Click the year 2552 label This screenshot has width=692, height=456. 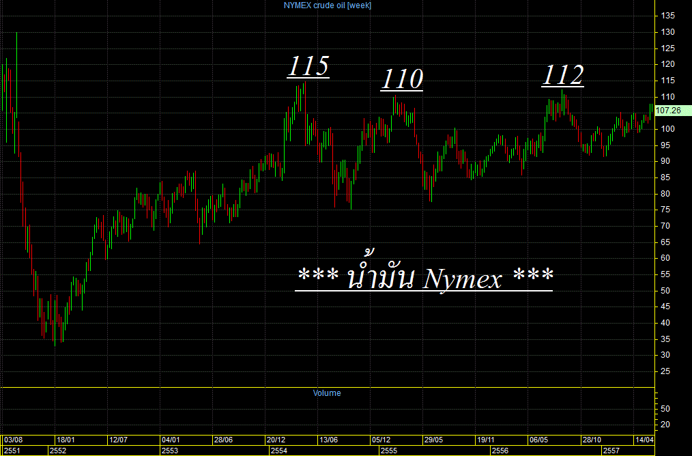(x=58, y=451)
